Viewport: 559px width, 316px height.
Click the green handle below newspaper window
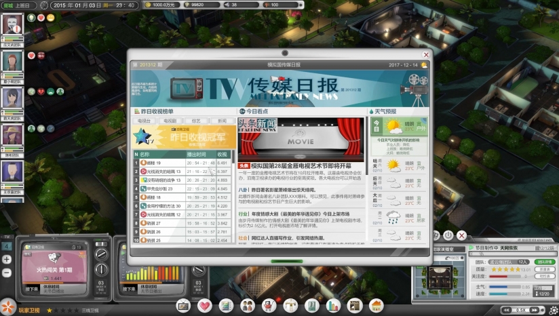point(287,262)
